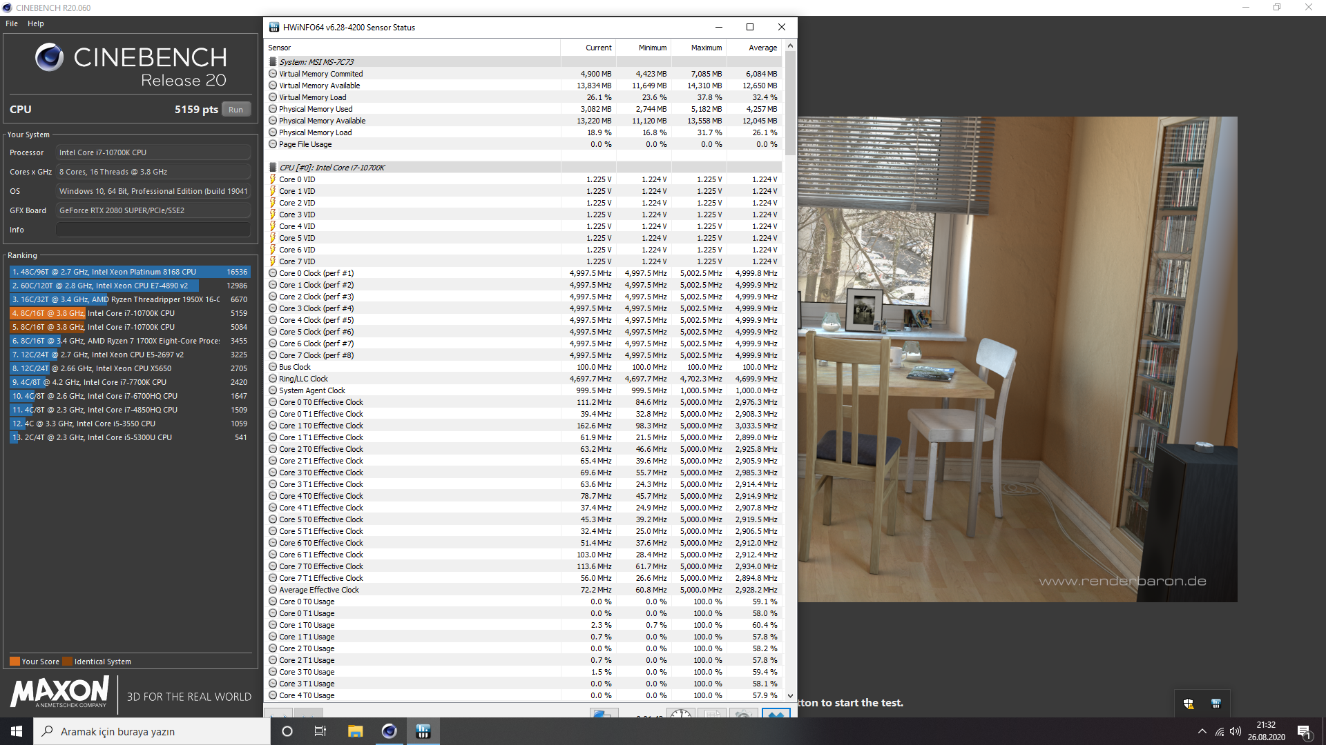The height and width of the screenshot is (745, 1326).
Task: Click the icon beside Core 4 T0 Usage
Action: (273, 695)
